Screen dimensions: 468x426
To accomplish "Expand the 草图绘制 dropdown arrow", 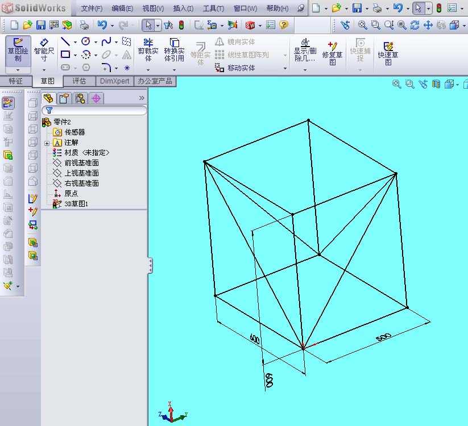I will 18,70.
